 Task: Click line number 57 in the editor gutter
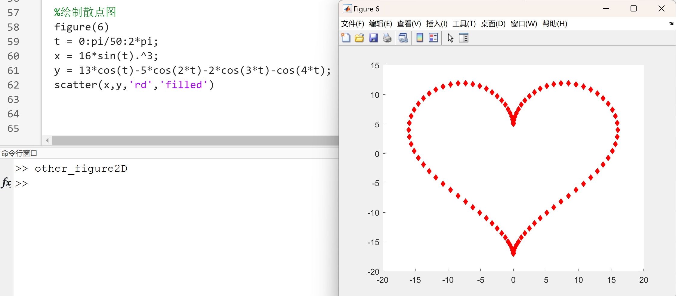click(13, 13)
